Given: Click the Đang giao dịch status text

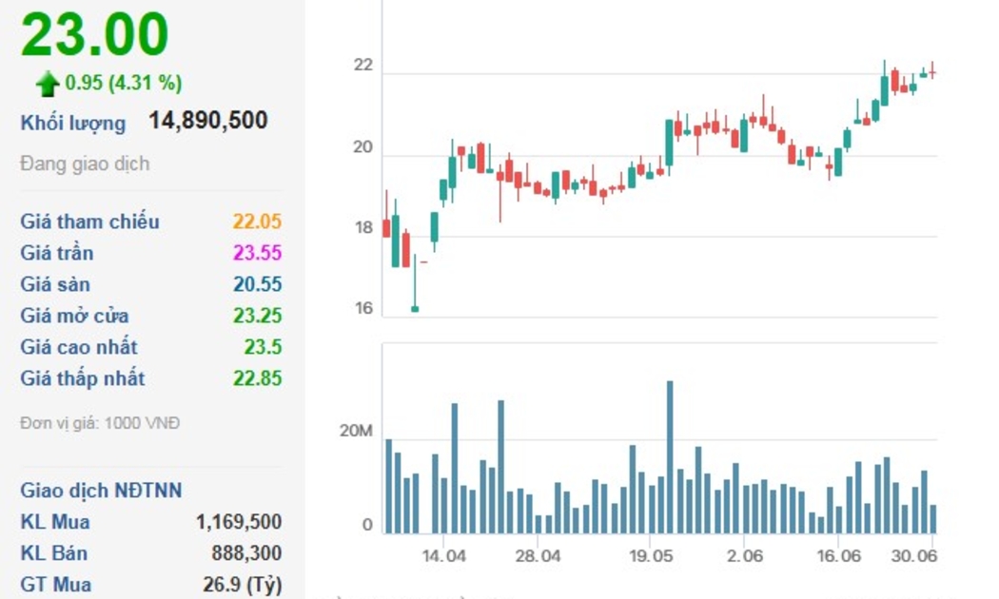Looking at the screenshot, I should click(85, 164).
